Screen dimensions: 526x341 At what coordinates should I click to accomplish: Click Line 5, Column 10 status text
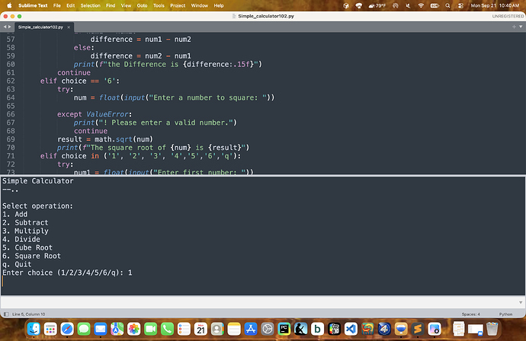click(28, 314)
